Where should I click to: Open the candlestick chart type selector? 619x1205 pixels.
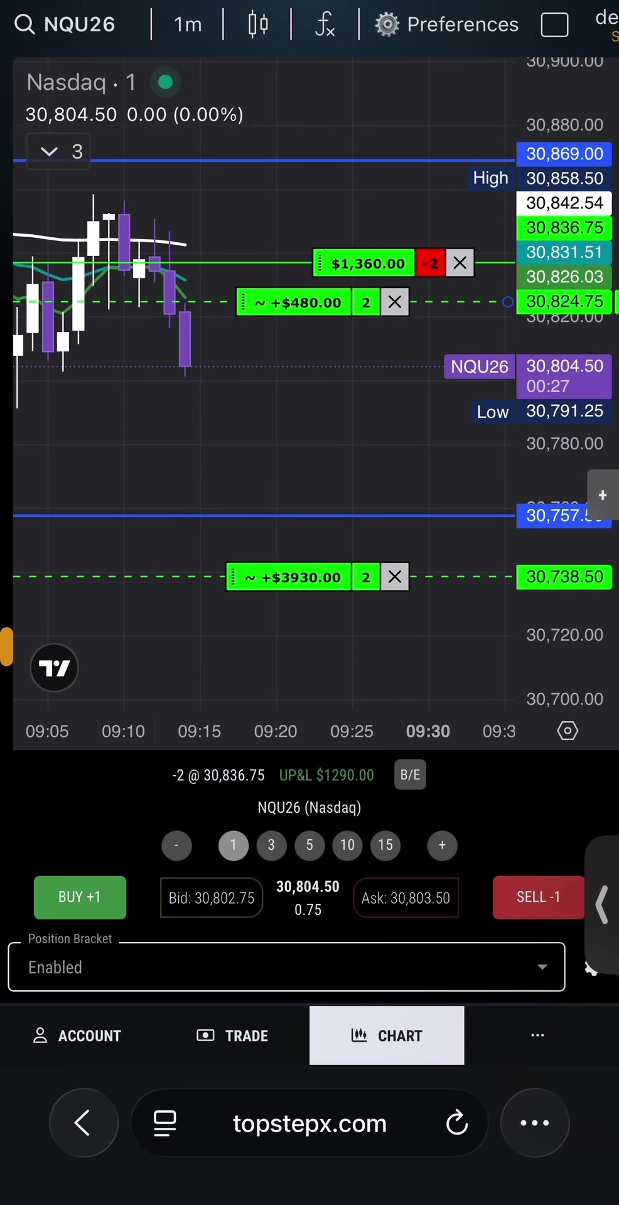click(258, 24)
